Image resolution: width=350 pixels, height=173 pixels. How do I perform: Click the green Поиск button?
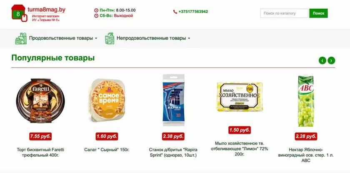[x=318, y=13]
